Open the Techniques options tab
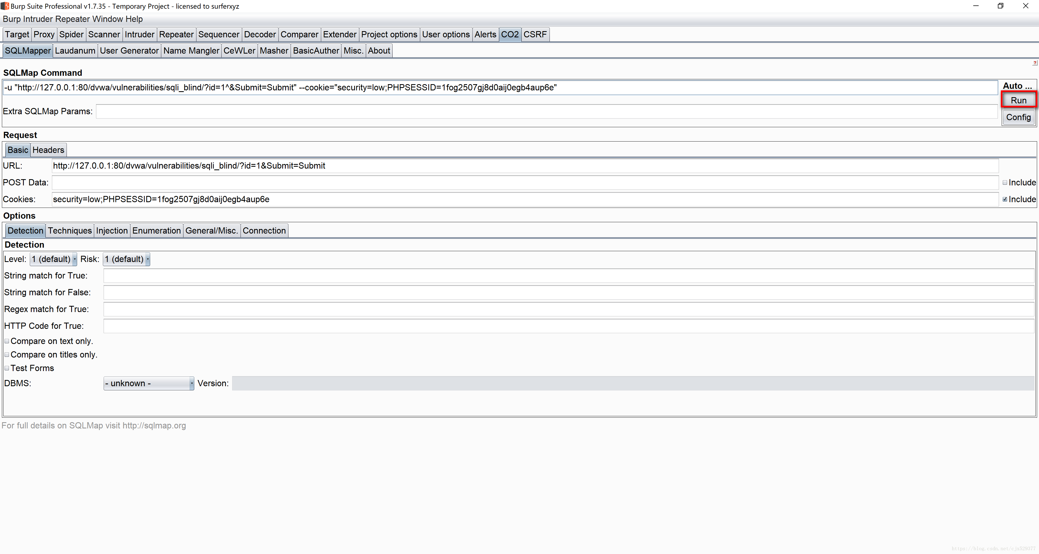1039x554 pixels. [x=70, y=231]
